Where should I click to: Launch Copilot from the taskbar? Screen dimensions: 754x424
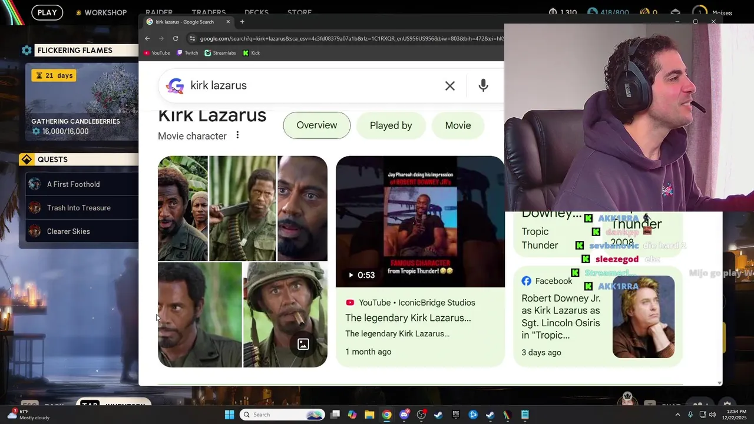pyautogui.click(x=352, y=415)
